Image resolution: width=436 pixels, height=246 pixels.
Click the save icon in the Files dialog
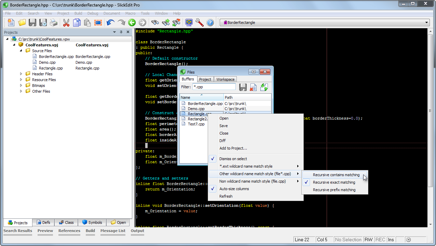[x=243, y=87]
